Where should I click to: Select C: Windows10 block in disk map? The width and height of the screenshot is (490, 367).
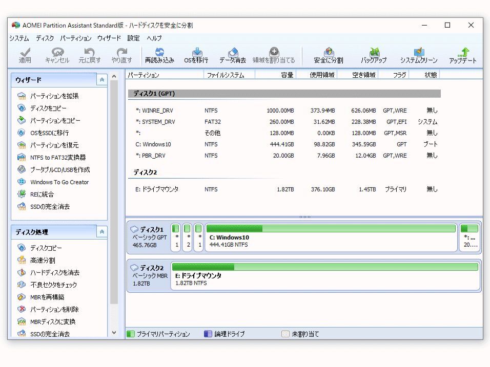(x=331, y=237)
